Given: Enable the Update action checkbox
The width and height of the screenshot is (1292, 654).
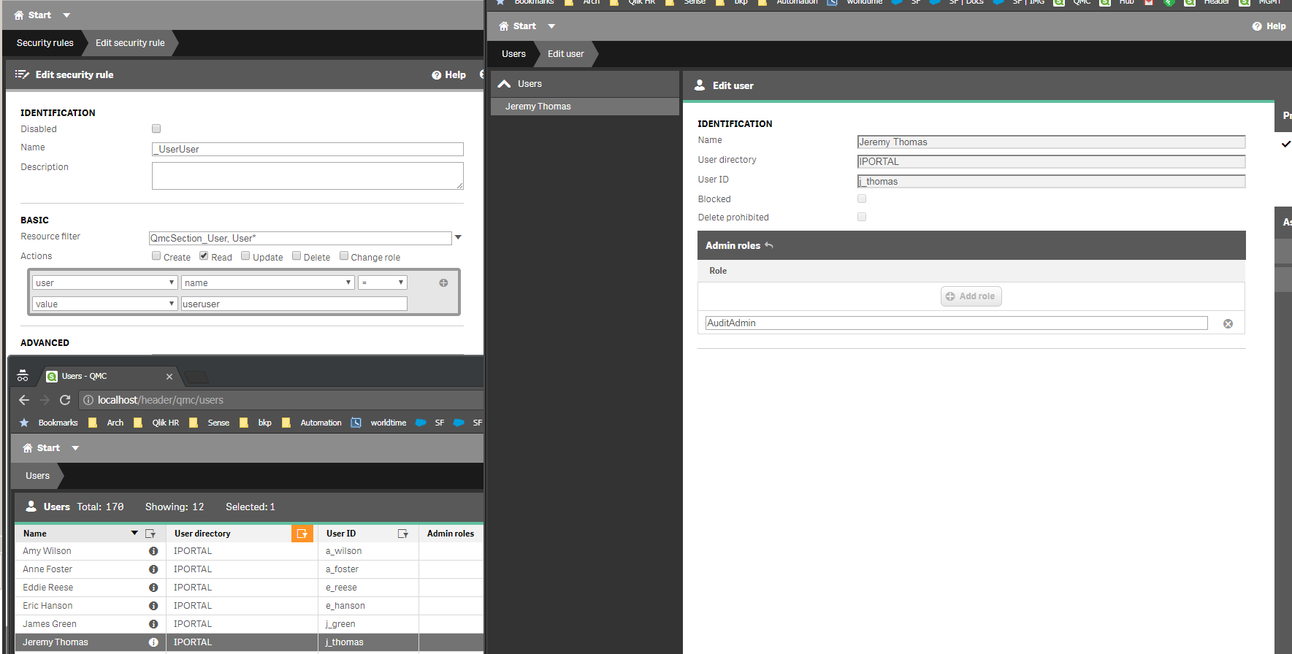Looking at the screenshot, I should [x=245, y=256].
